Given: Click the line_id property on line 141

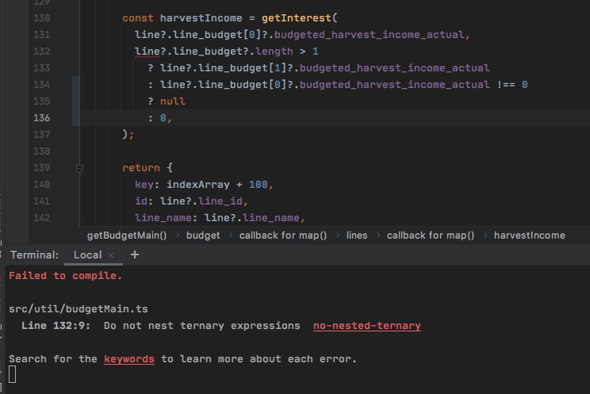Looking at the screenshot, I should coord(220,201).
